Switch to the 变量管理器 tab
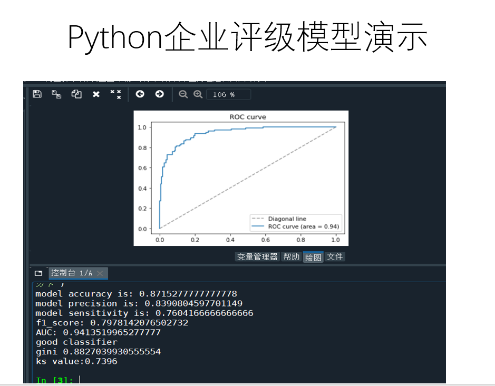 257,256
